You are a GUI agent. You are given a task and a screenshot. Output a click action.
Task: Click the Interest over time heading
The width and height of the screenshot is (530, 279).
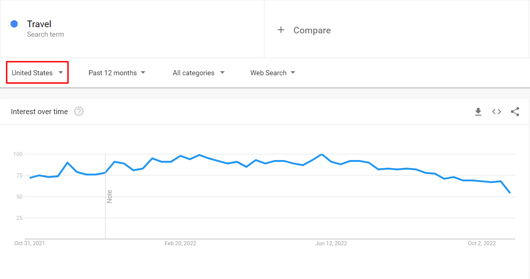39,112
